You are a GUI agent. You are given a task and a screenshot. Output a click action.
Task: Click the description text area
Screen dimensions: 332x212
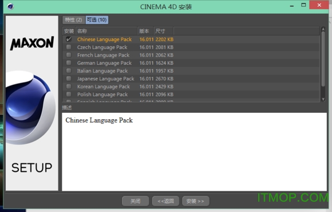(194, 152)
